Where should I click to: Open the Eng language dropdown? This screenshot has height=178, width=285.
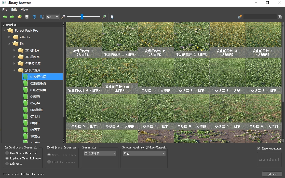click(52, 17)
